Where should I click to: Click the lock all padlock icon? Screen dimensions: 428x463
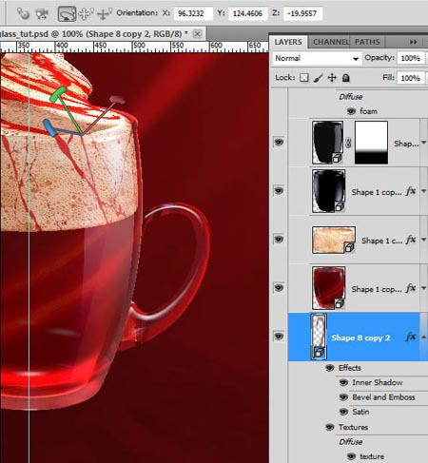pos(346,78)
